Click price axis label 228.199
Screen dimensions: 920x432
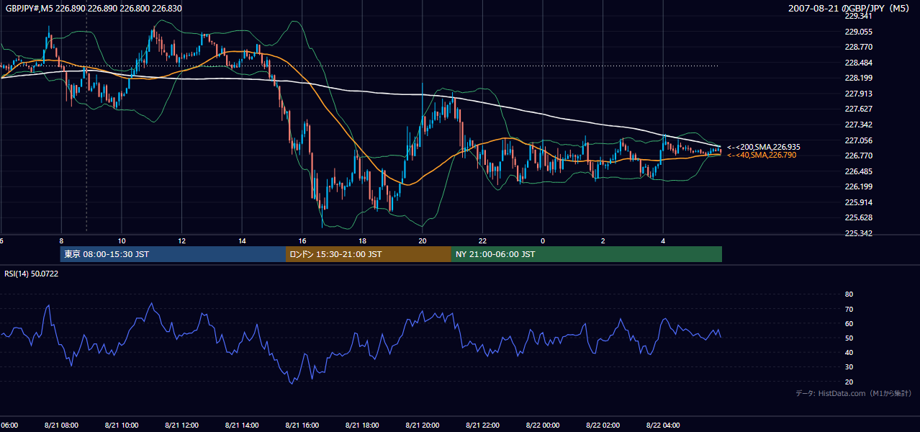[x=858, y=78]
